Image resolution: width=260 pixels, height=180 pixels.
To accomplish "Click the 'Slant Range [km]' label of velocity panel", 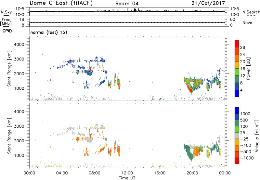I will pos(9,136).
